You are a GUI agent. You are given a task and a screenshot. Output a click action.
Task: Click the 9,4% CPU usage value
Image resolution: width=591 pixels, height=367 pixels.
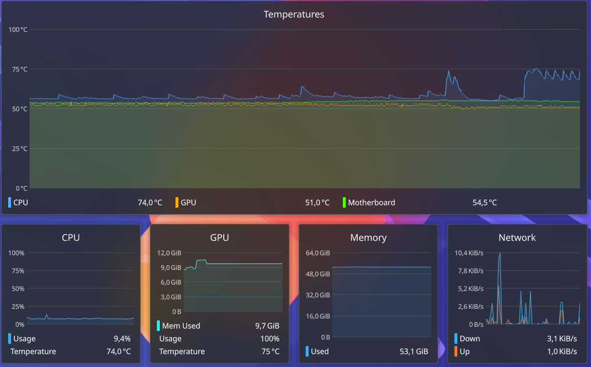122,339
